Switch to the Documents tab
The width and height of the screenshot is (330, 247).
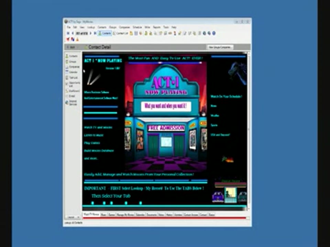(152, 215)
